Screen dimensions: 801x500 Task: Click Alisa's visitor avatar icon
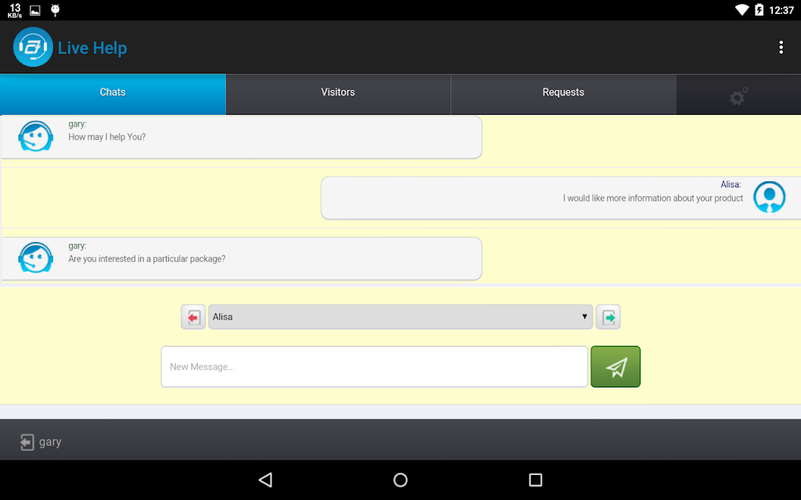coord(770,197)
